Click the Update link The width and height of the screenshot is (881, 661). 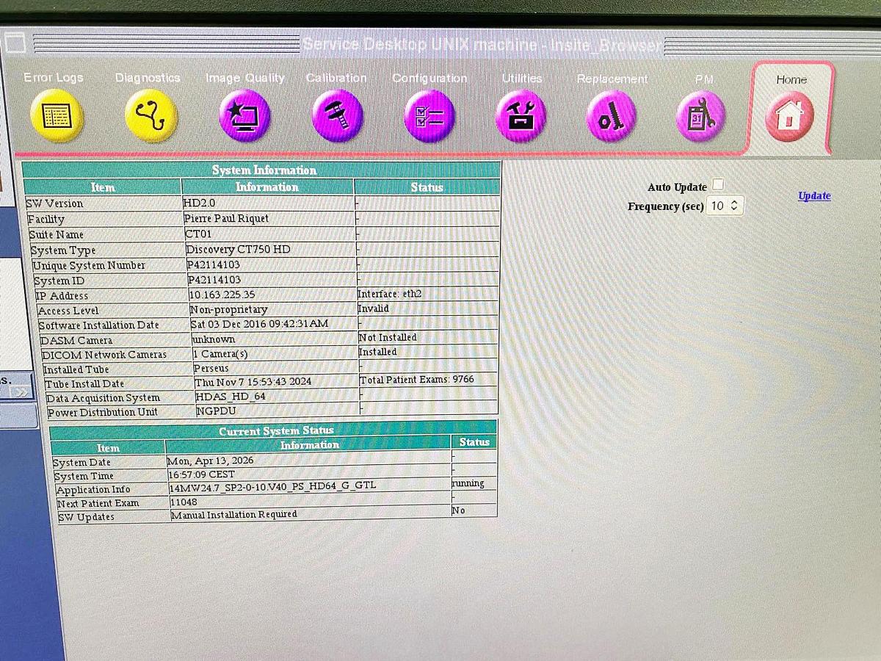[x=814, y=195]
